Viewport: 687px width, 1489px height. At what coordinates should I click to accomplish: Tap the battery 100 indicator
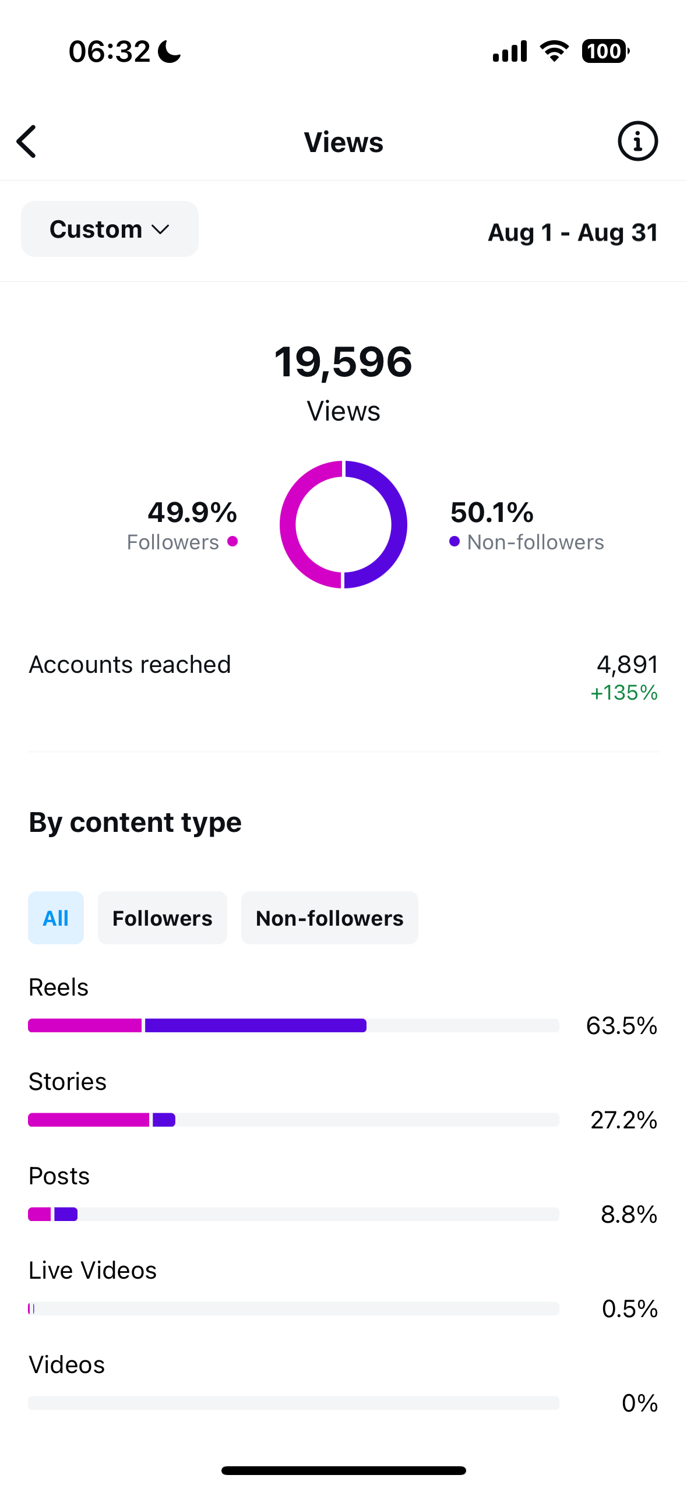click(605, 51)
